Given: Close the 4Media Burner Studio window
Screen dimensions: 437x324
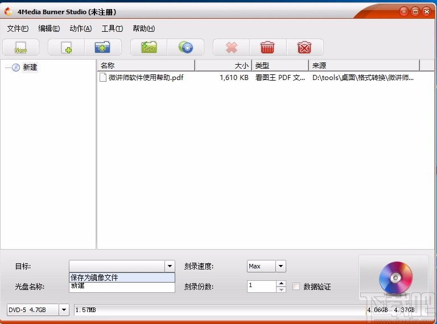Looking at the screenshot, I should click(426, 11).
